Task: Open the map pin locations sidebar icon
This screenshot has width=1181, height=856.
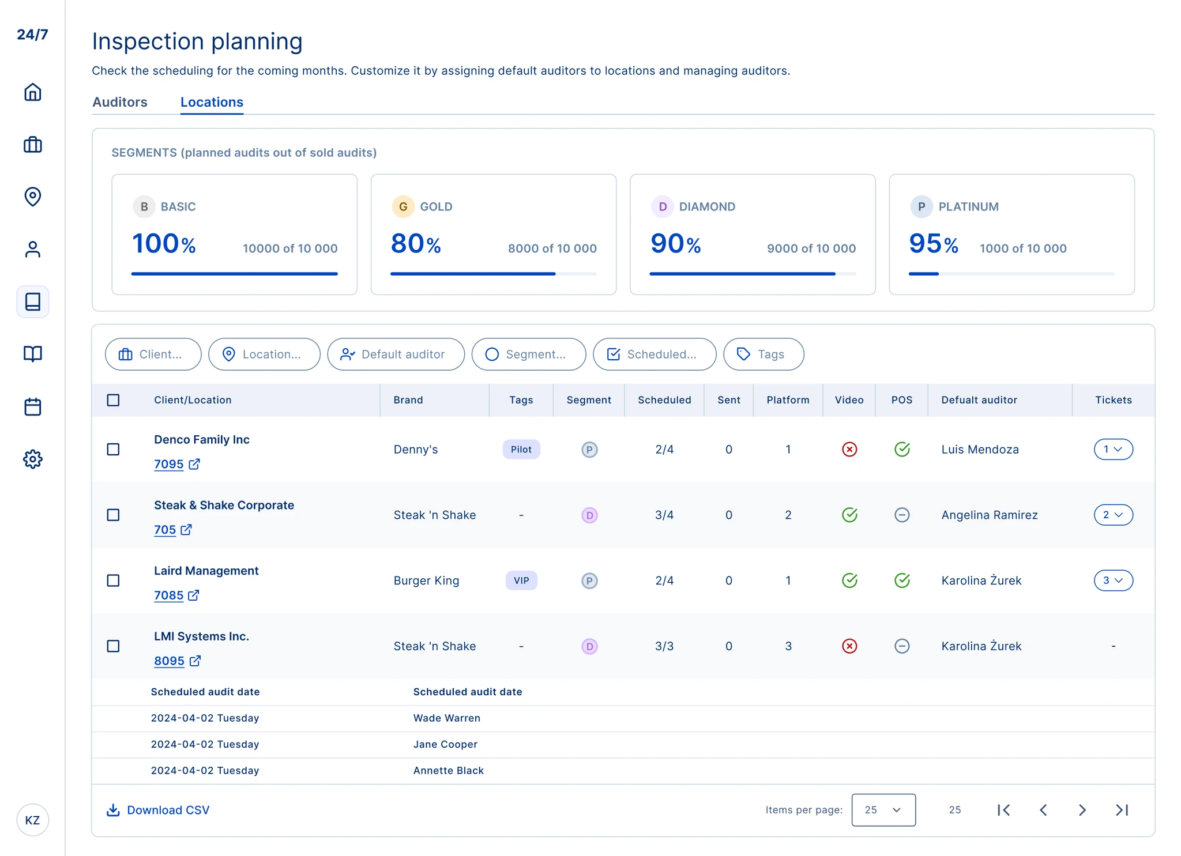Action: pyautogui.click(x=33, y=197)
